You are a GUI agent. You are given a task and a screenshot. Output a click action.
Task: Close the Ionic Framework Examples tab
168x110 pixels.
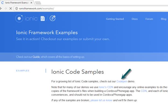[31, 3]
